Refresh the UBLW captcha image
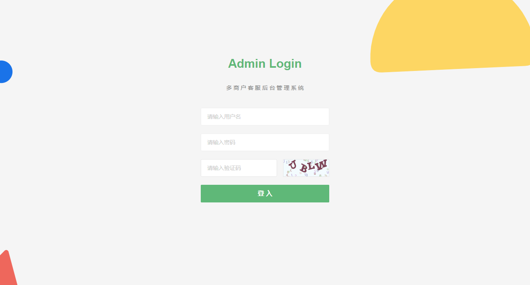The height and width of the screenshot is (285, 530). click(x=306, y=168)
